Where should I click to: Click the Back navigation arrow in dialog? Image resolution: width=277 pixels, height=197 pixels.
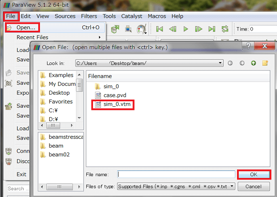[x=231, y=63]
